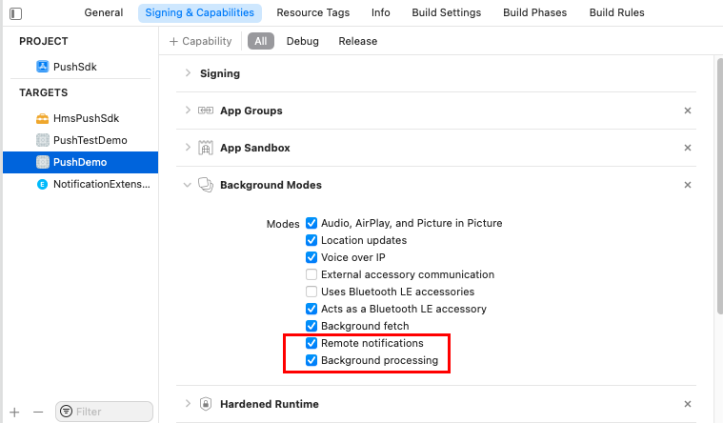Select the Debug configuration filter

(303, 41)
